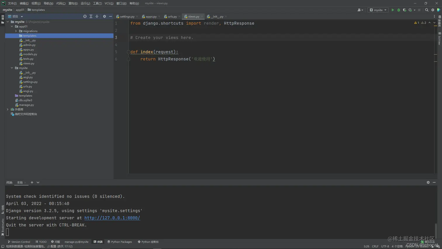Screen dimensions: 442x249
Task: Jump to previous highlighted problem arrow
Action: (429, 23)
